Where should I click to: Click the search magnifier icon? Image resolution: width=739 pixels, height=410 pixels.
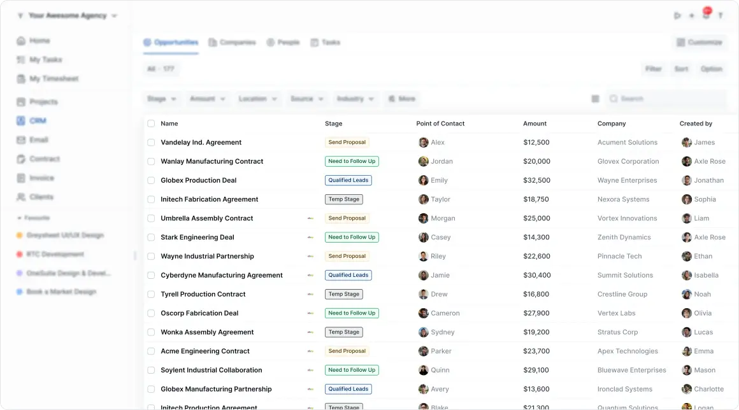pos(613,99)
